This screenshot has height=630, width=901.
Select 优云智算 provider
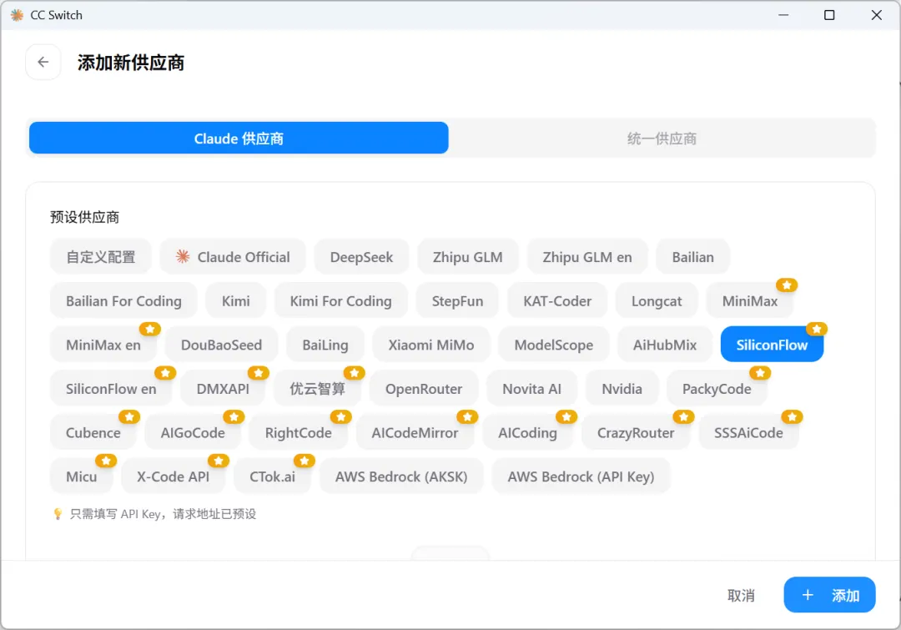[x=317, y=389]
